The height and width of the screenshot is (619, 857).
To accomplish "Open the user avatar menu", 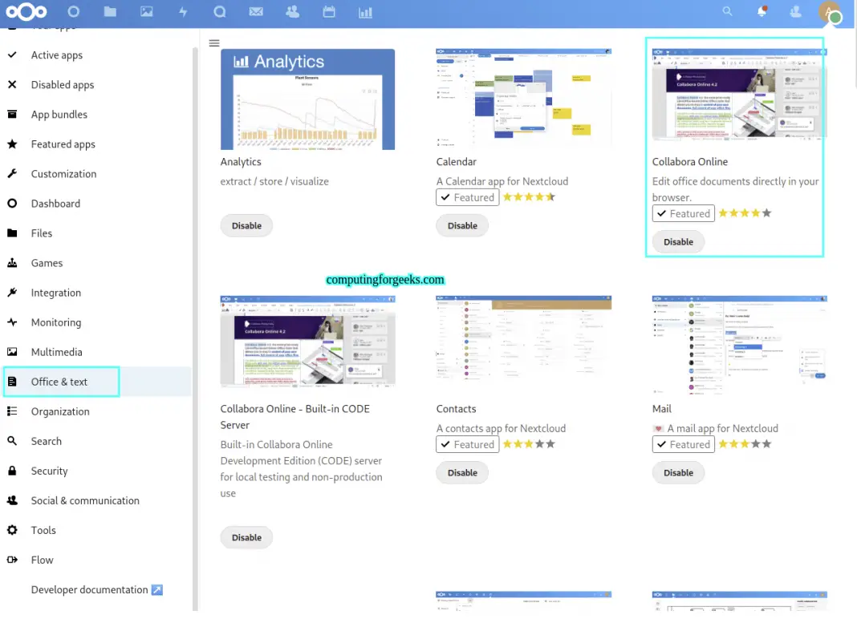I will (828, 12).
